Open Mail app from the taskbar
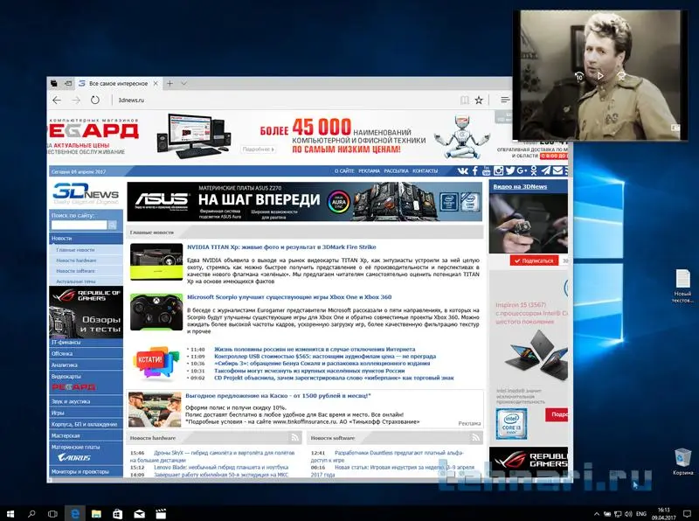This screenshot has height=521, width=699. (139, 514)
